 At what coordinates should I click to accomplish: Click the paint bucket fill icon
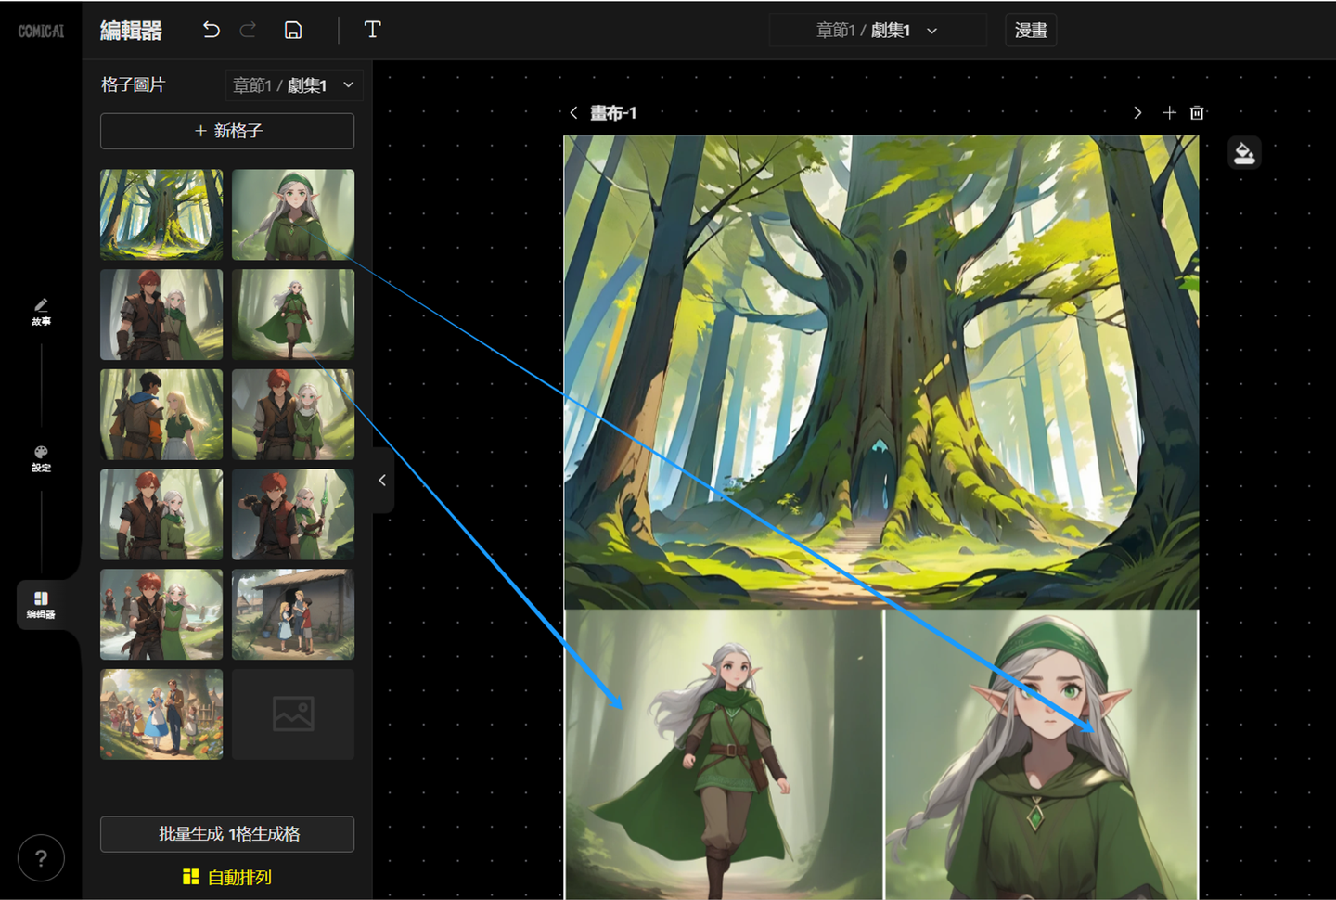click(x=1244, y=152)
